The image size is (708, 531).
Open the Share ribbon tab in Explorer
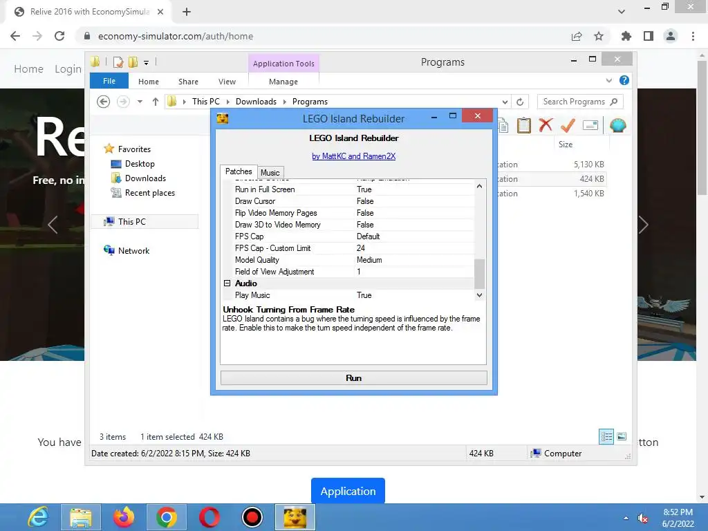[x=188, y=82]
